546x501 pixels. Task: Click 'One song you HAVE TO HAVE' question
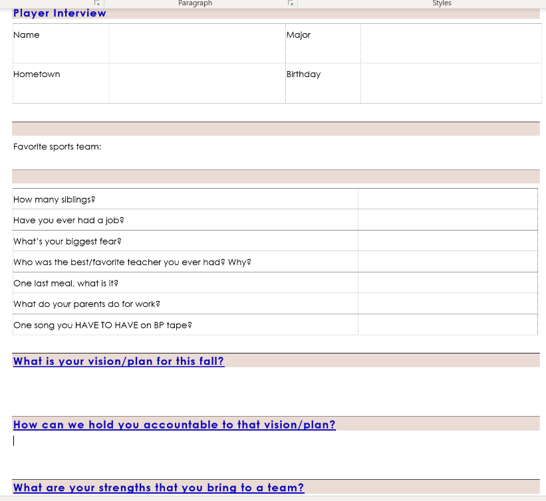pyautogui.click(x=102, y=326)
